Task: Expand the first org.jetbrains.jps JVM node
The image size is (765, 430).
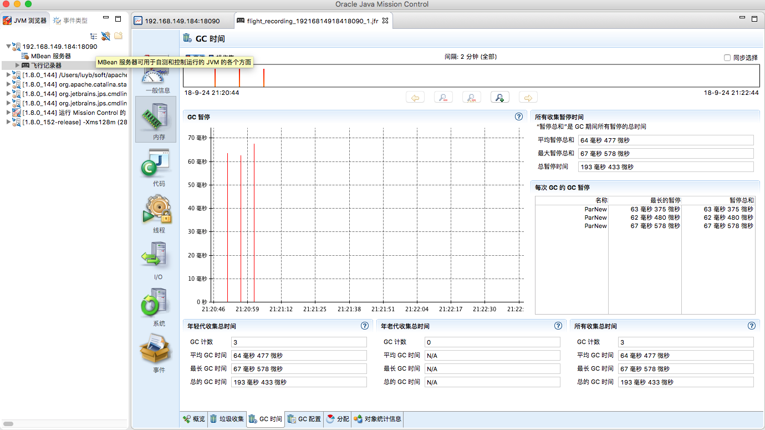Action: click(8, 94)
